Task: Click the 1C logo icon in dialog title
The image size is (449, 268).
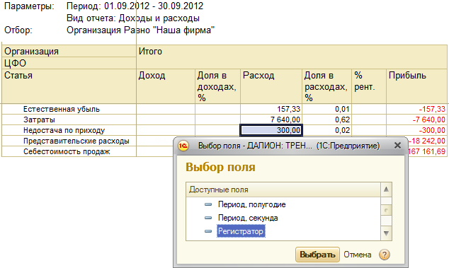Action: 183,146
